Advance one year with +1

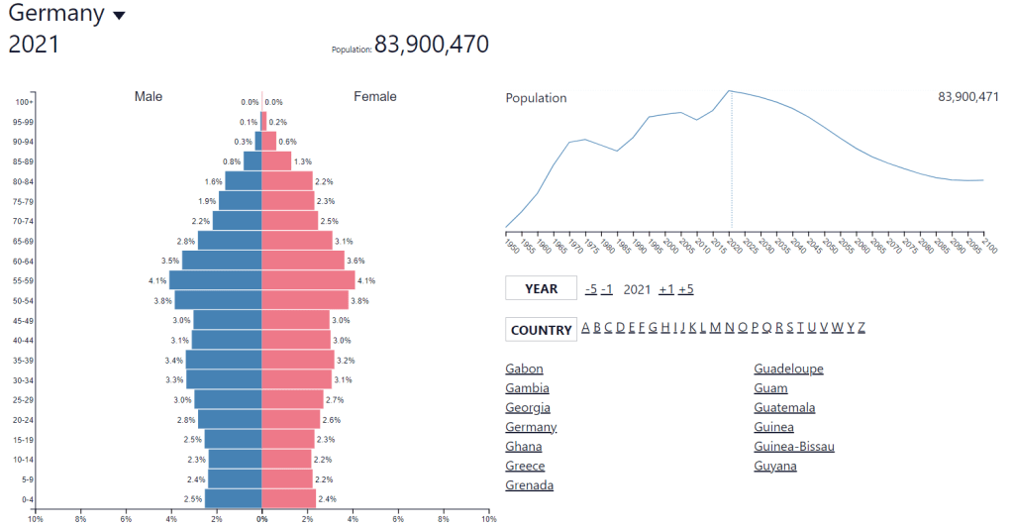tap(665, 289)
